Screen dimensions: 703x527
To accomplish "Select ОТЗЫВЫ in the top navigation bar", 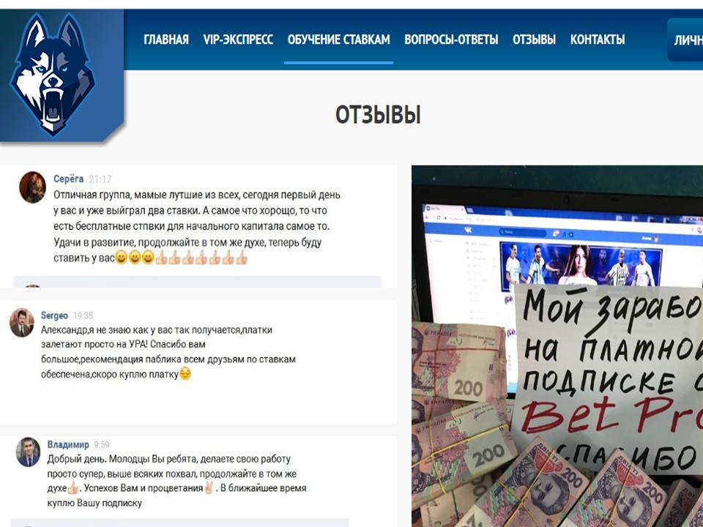I will (534, 40).
